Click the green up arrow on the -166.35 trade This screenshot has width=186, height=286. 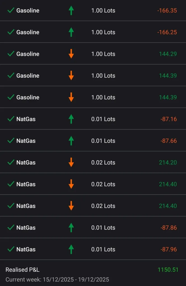71,10
